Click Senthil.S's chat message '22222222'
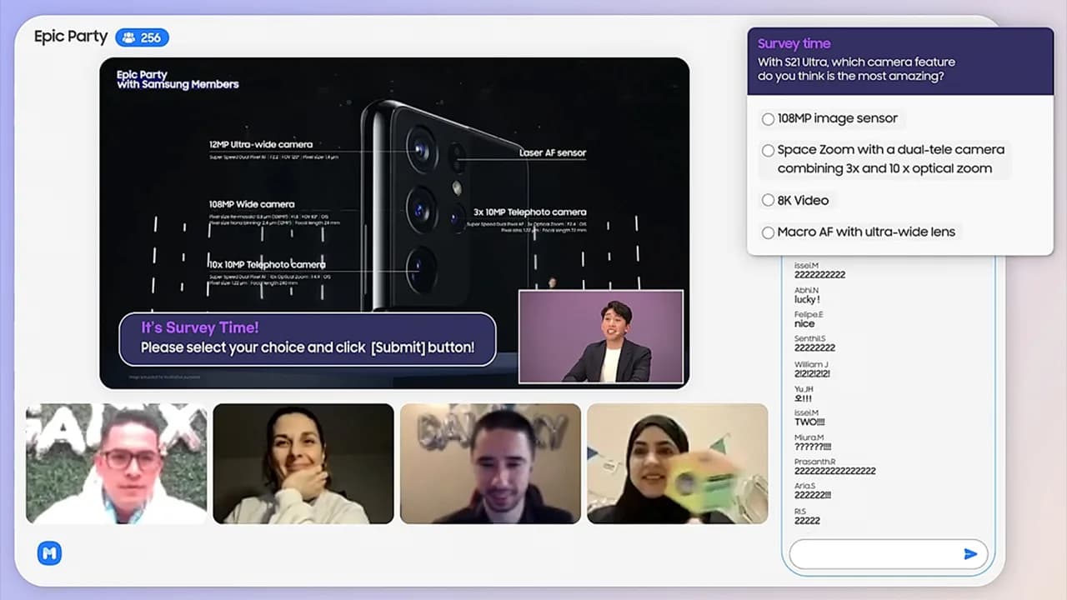This screenshot has width=1067, height=600. (814, 347)
